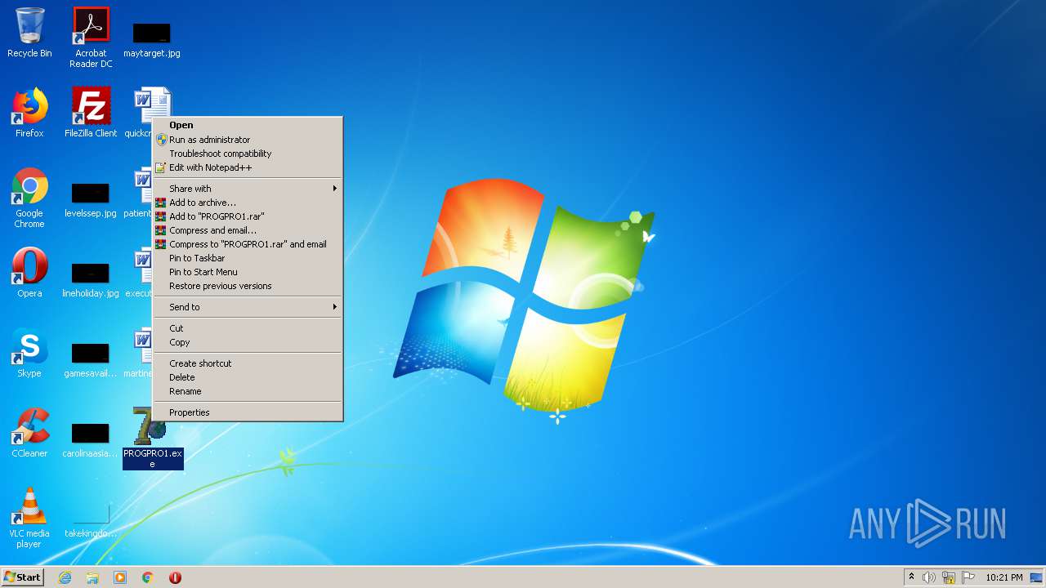Select the maytarget.jpg file icon

152,39
